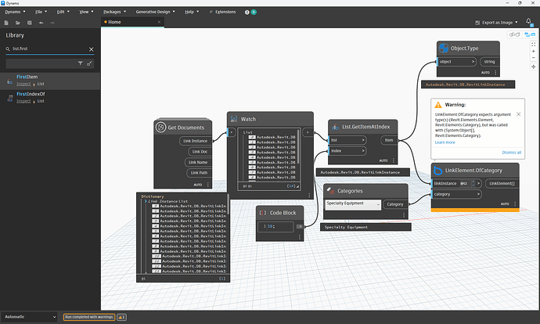The image size is (540, 324).
Task: Select FirstItem in library search results
Action: point(28,77)
